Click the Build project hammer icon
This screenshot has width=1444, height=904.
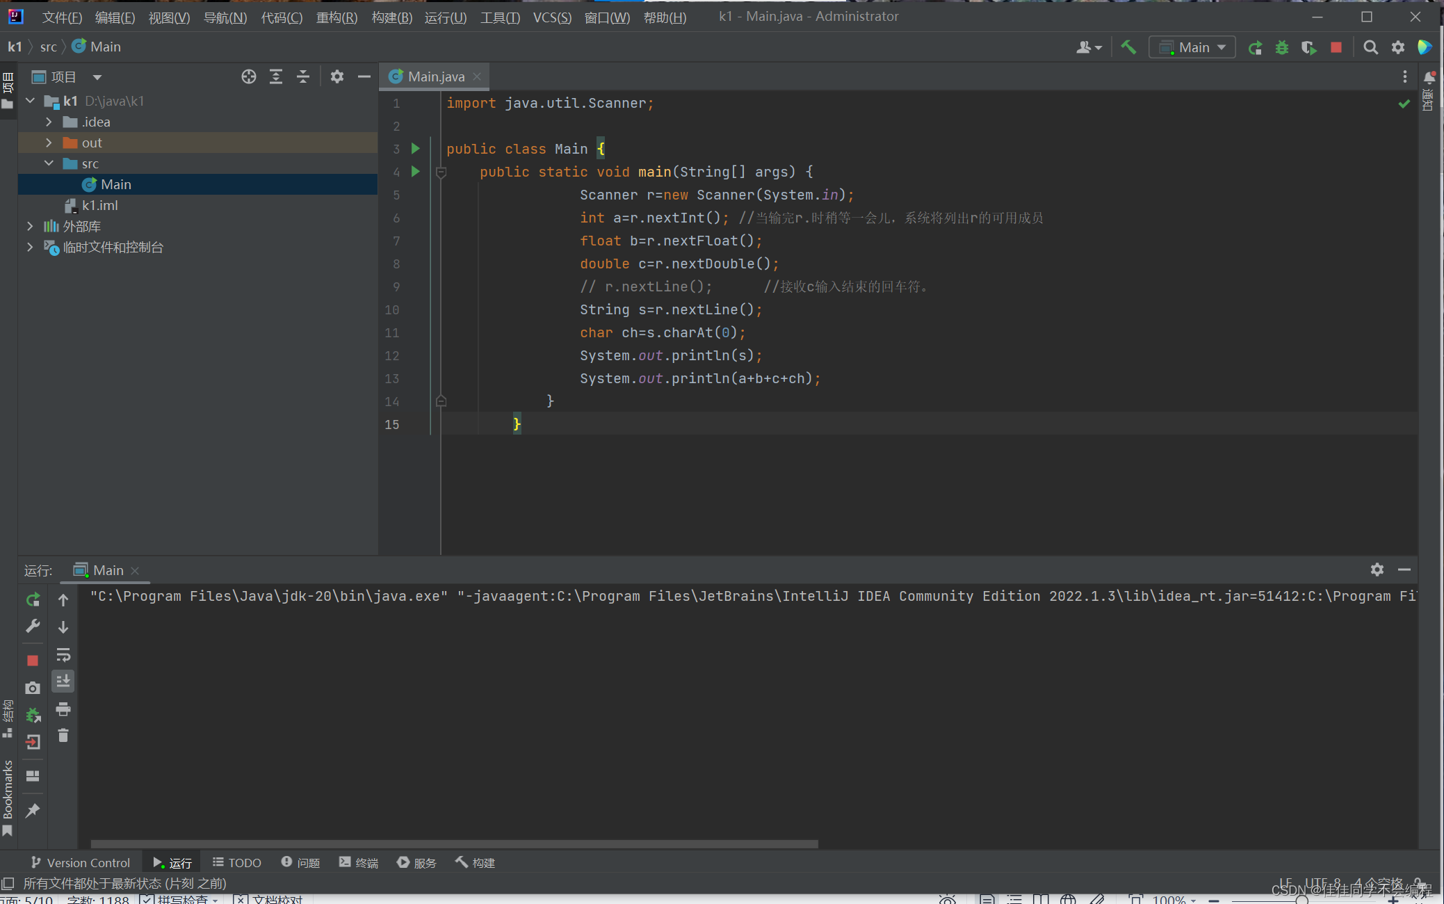(1128, 47)
